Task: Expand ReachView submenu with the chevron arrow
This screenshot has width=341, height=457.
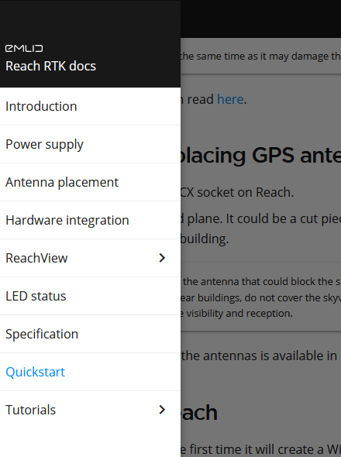Action: (x=162, y=258)
